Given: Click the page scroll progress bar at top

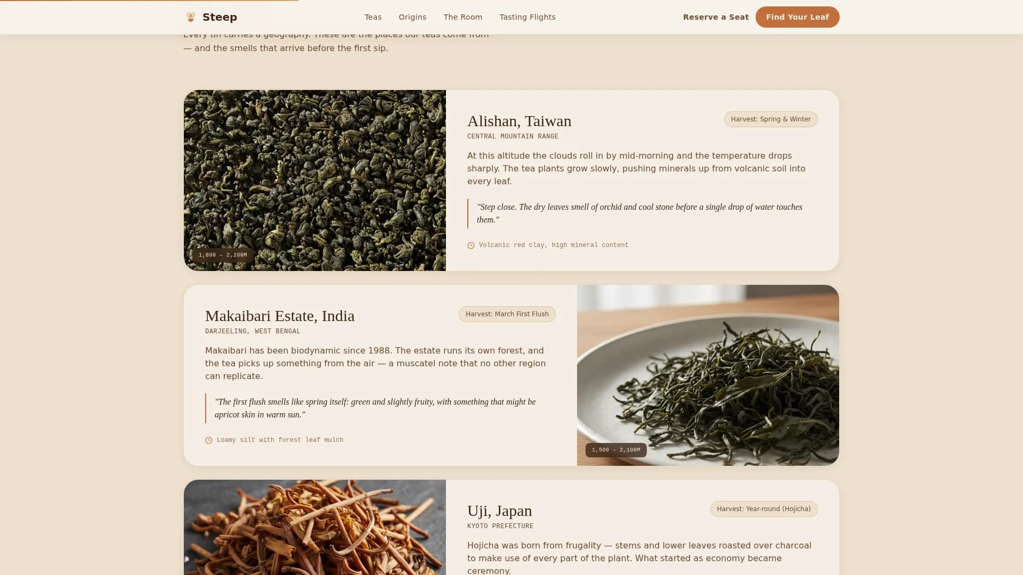Looking at the screenshot, I should pyautogui.click(x=149, y=1).
